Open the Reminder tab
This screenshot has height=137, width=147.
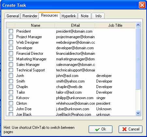point(30,16)
